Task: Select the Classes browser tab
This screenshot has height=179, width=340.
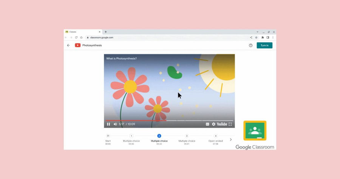Action: coord(83,32)
